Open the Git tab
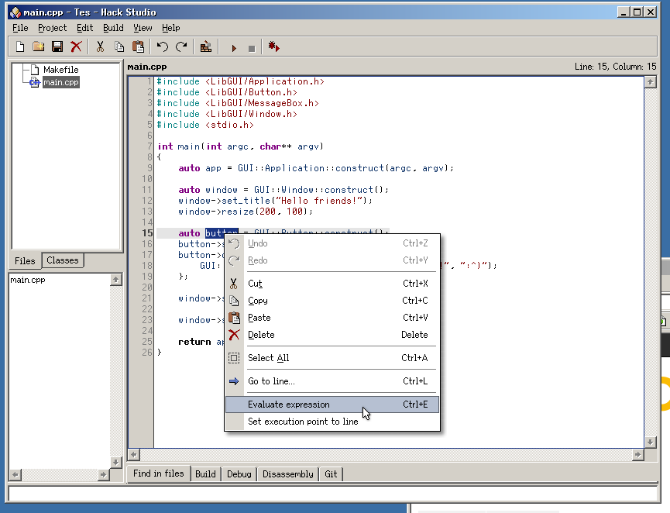The image size is (670, 513). click(331, 474)
